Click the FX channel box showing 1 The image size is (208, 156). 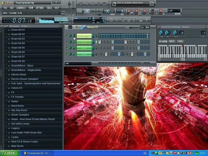pyautogui.click(x=203, y=33)
